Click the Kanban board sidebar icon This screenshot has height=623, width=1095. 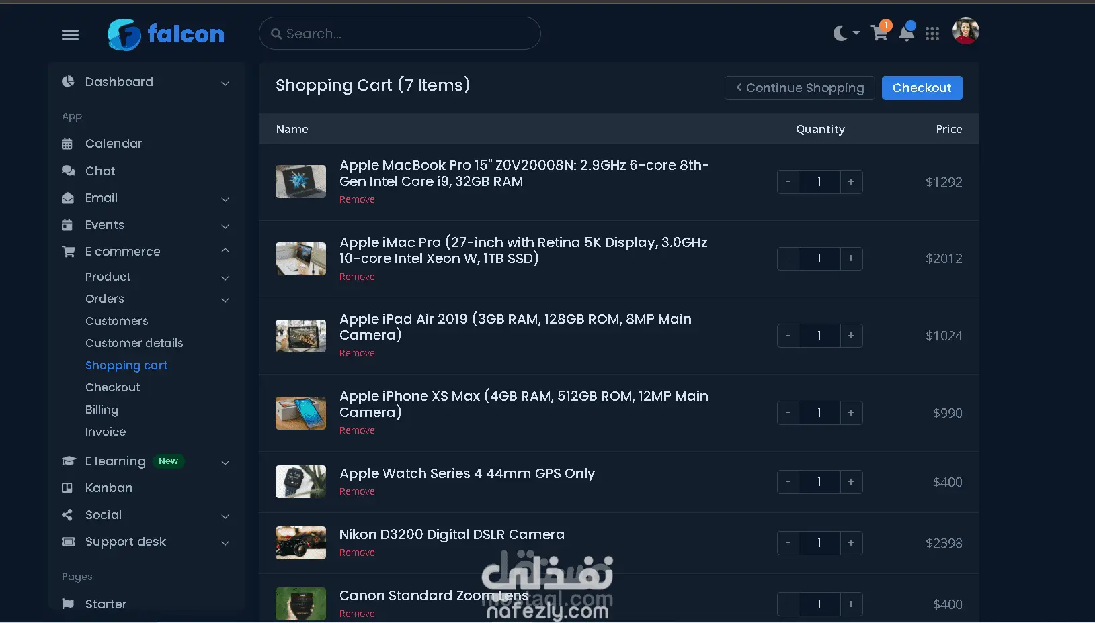(x=67, y=488)
